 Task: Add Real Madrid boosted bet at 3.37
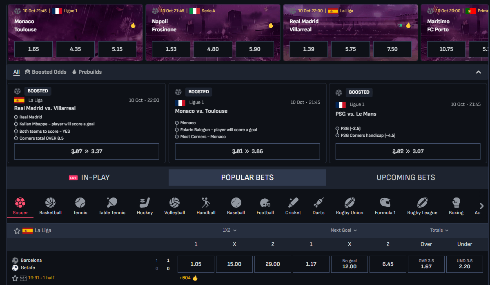tap(87, 151)
